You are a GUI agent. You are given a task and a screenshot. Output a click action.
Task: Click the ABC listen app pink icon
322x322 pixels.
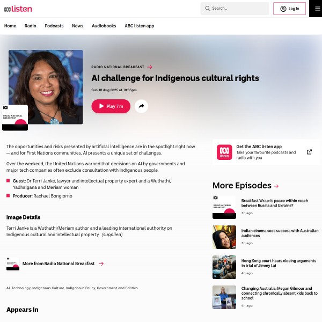point(224,152)
